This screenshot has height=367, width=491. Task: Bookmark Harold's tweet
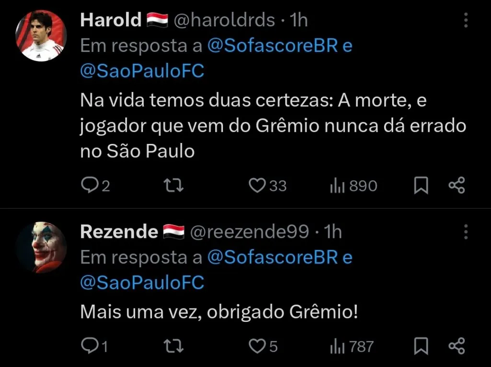(x=421, y=185)
